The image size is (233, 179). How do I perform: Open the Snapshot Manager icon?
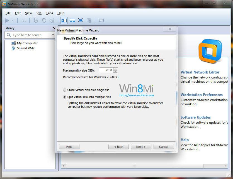click(x=52, y=20)
